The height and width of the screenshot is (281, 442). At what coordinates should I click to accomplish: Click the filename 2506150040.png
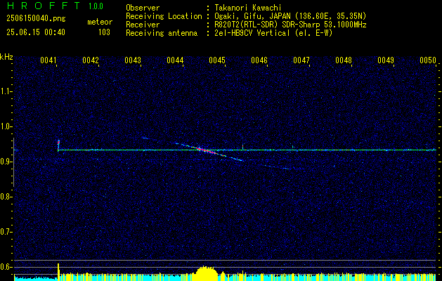click(36, 19)
